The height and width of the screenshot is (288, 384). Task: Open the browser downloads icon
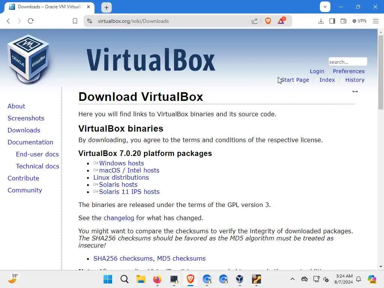[321, 21]
